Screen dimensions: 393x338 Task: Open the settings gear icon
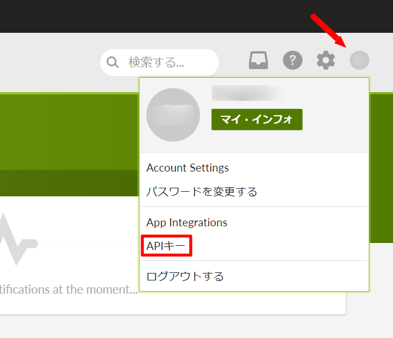(326, 60)
